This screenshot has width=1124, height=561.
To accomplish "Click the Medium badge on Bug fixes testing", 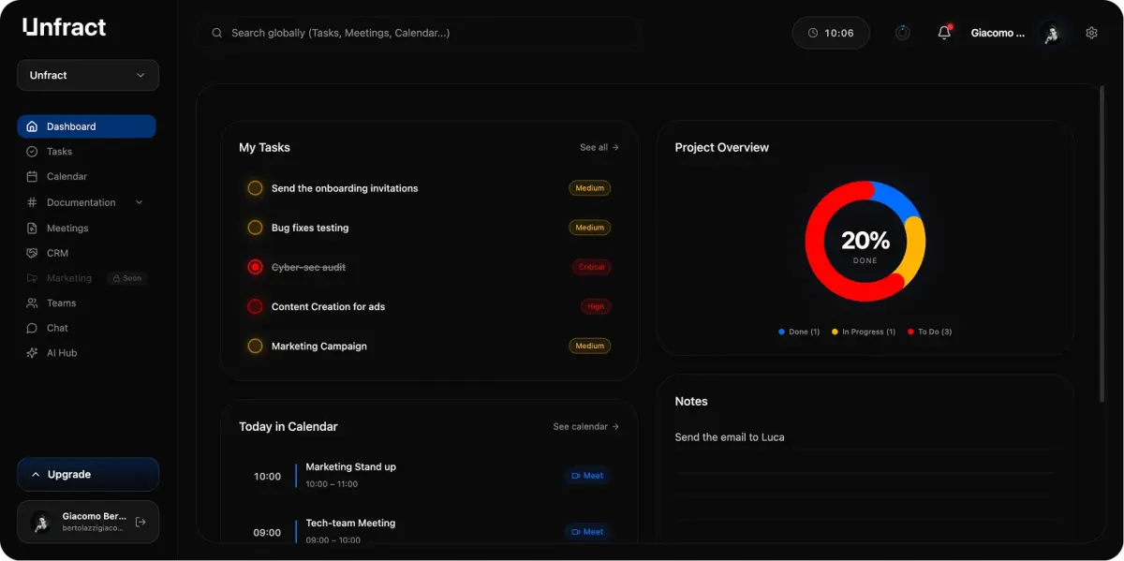I will point(590,228).
